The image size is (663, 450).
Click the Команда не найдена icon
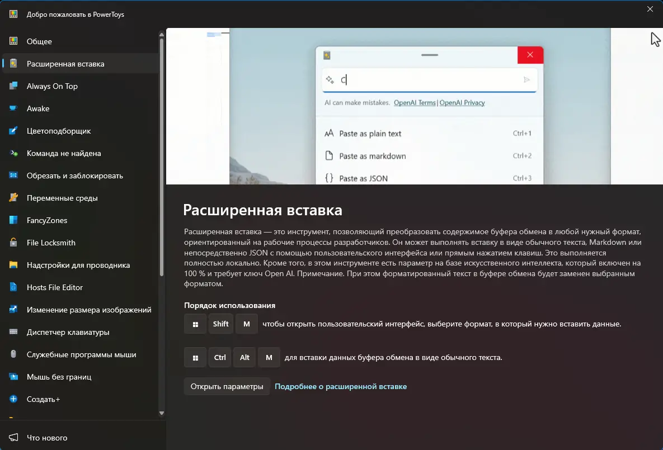(x=13, y=153)
